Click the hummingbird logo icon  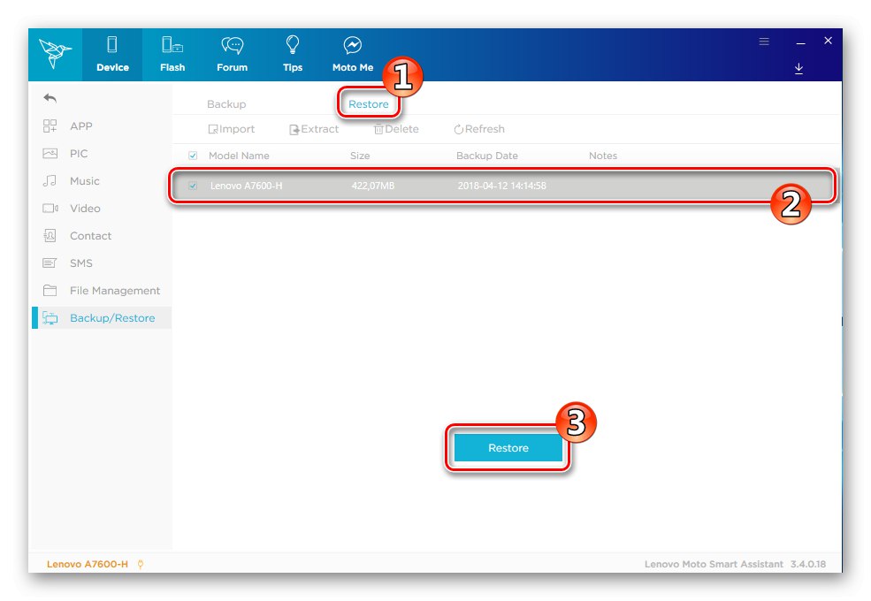[x=55, y=54]
